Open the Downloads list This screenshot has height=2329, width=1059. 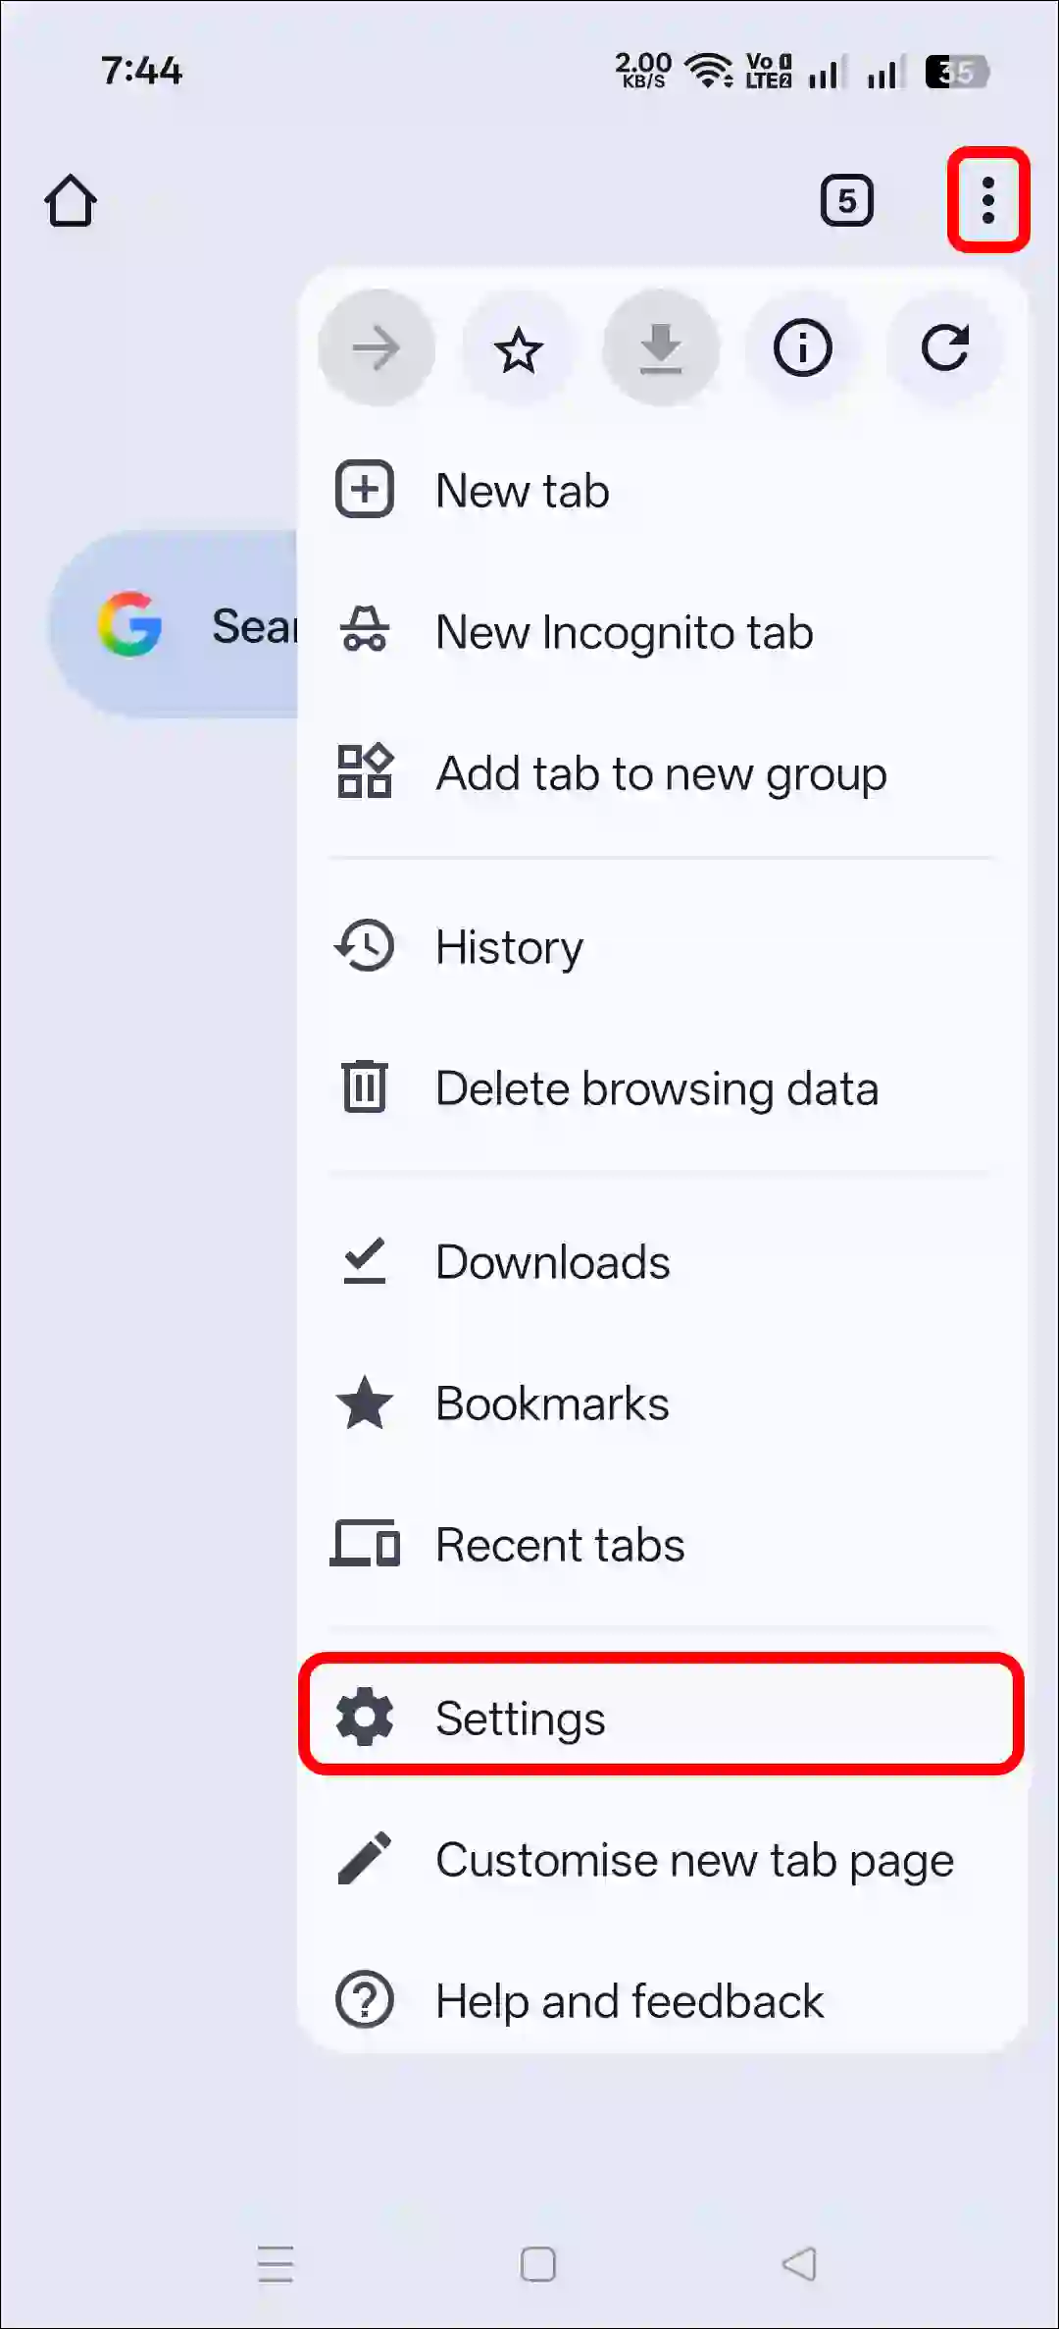552,1262
